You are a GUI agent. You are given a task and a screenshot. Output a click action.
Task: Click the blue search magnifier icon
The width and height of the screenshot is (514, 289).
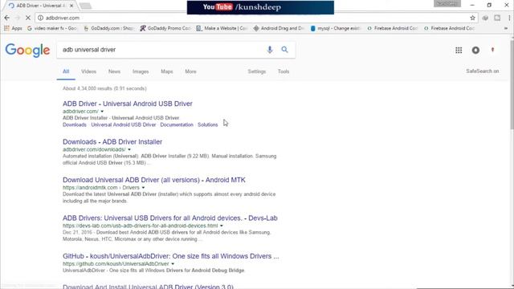(284, 50)
